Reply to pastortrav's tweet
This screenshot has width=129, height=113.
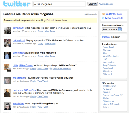pyautogui.click(x=33, y=96)
